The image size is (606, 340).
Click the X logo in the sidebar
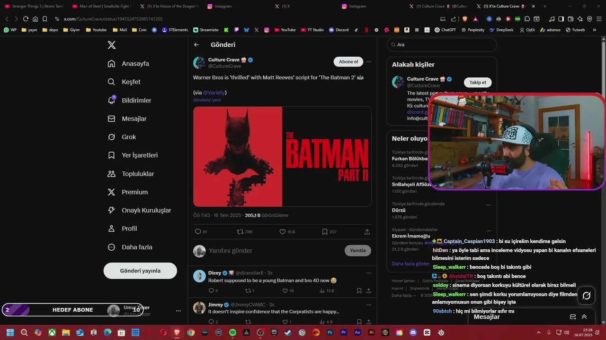111,45
